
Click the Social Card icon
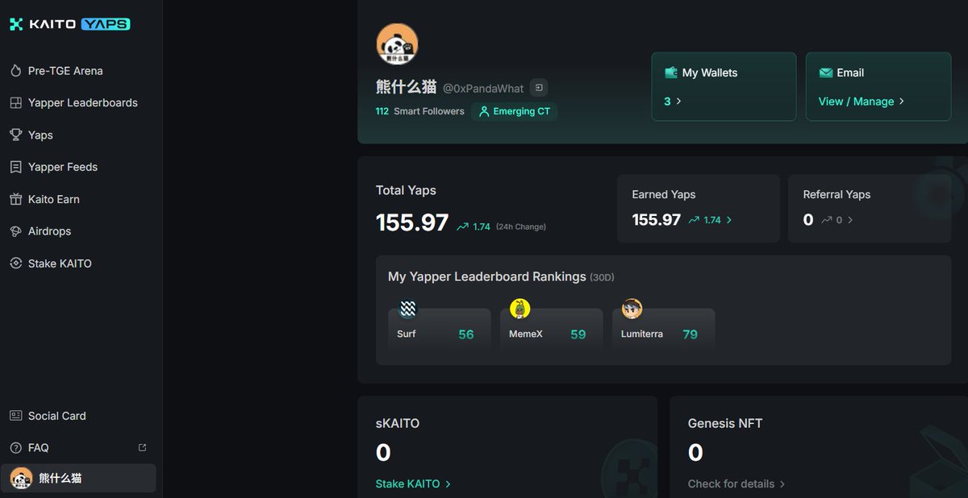pos(15,416)
